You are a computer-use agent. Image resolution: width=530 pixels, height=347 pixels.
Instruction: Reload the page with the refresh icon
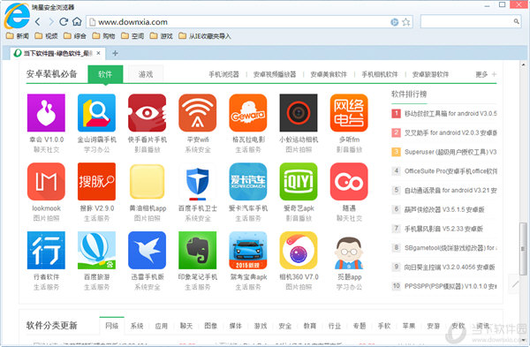point(64,22)
